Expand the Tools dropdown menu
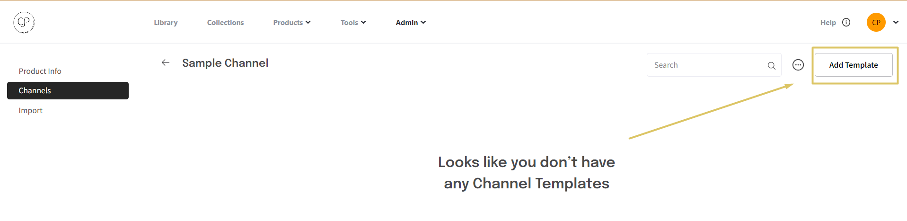 [353, 22]
